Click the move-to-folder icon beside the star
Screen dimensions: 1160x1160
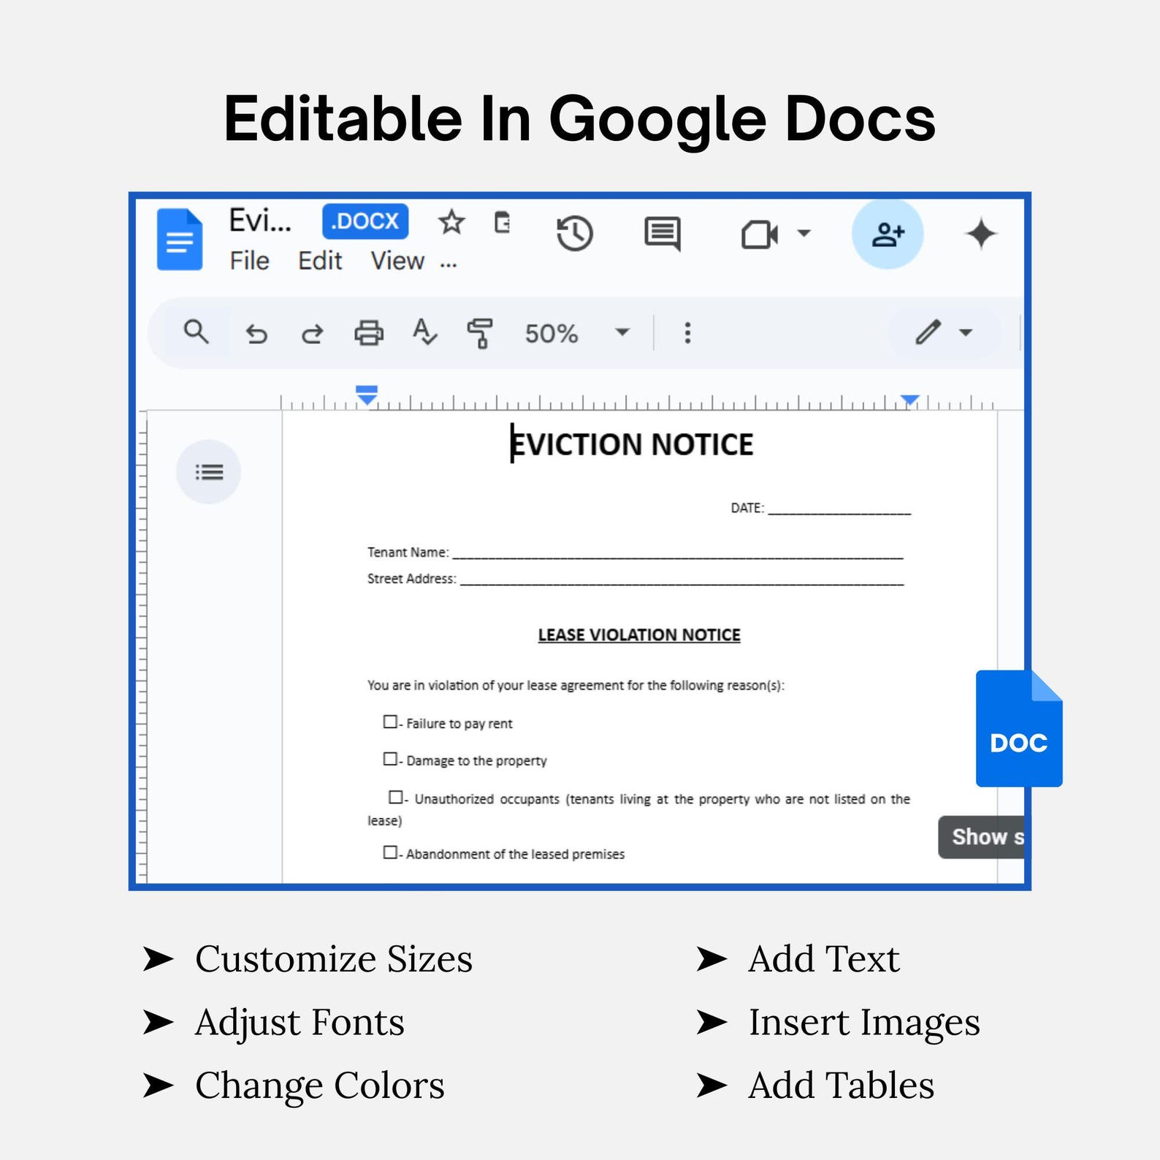(x=503, y=222)
